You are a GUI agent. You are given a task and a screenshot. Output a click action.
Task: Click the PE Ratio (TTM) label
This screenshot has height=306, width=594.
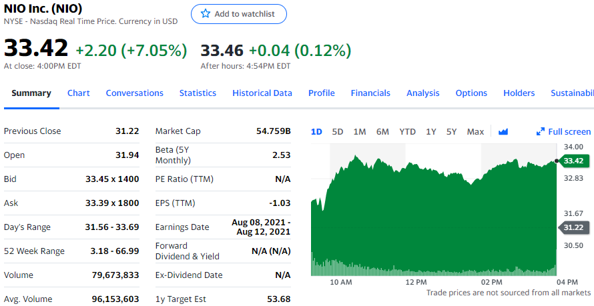tap(184, 179)
